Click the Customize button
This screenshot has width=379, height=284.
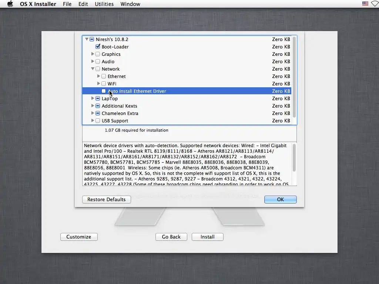pos(79,237)
